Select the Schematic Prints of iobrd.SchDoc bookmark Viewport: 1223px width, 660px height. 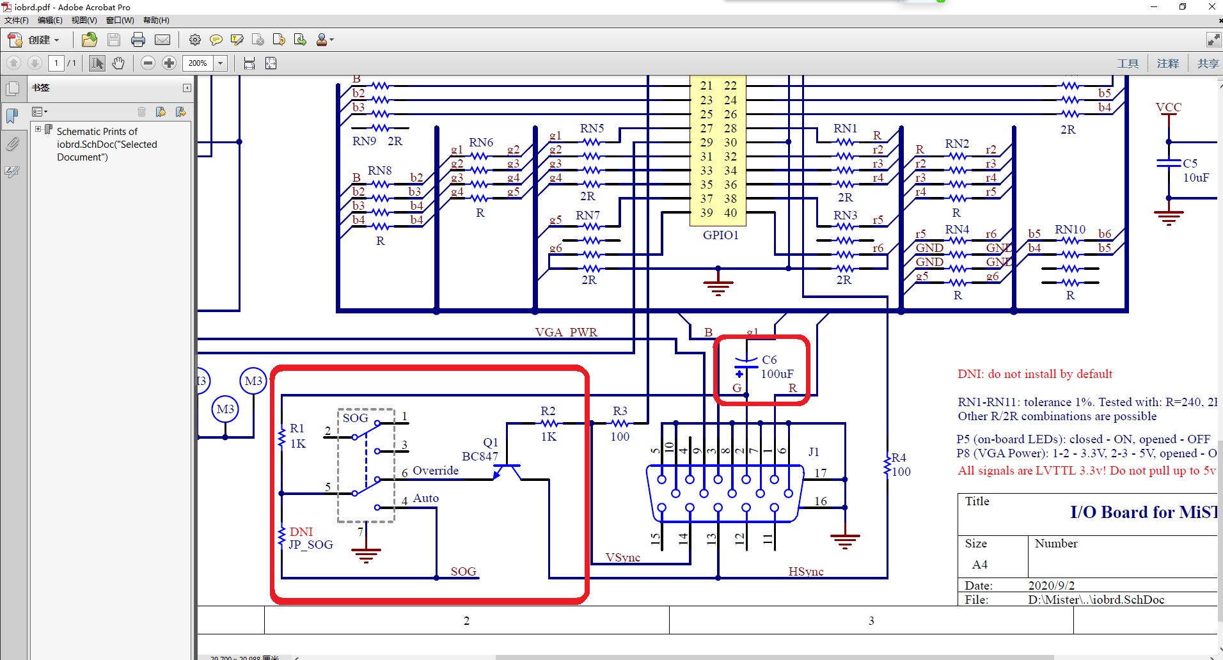pos(107,144)
